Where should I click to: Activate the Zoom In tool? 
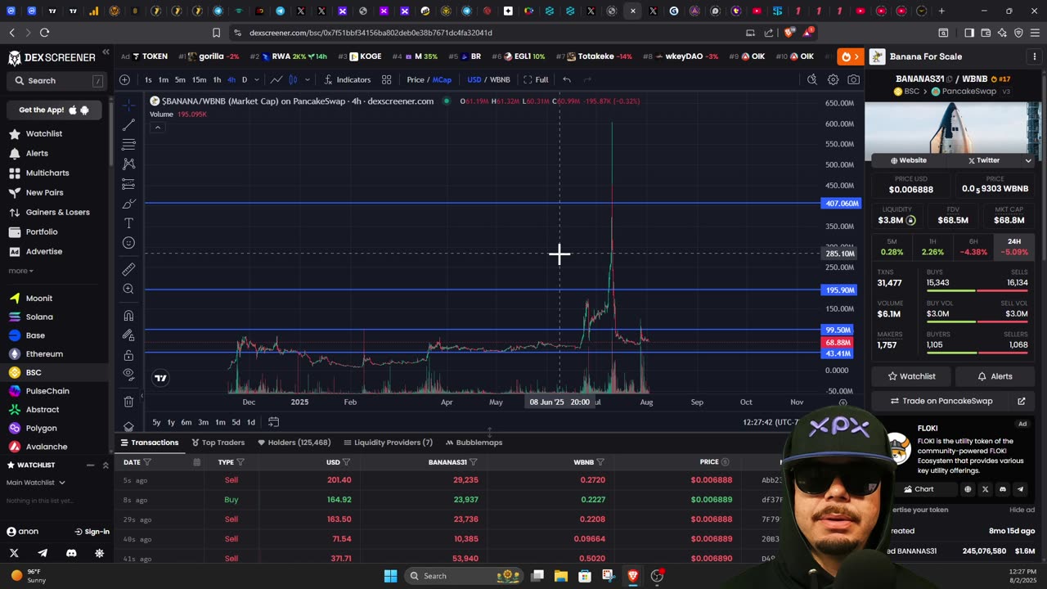[x=128, y=289]
